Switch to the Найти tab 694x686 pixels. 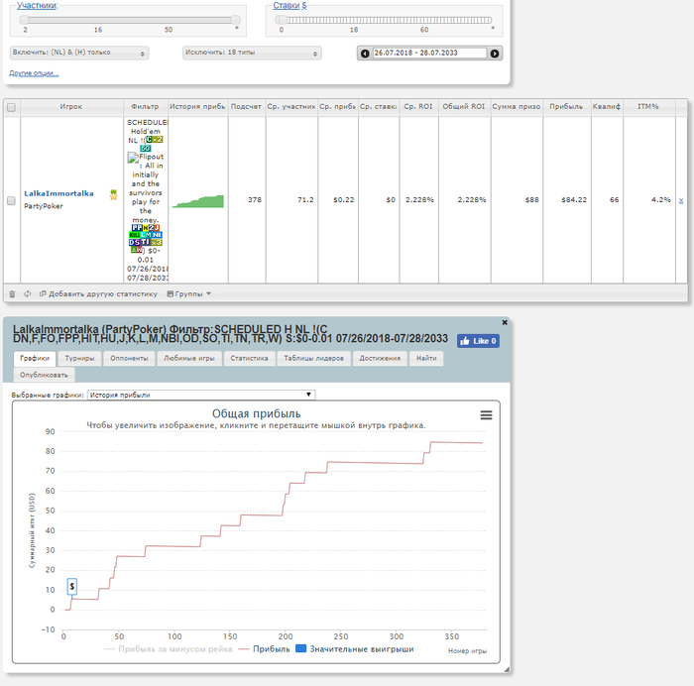[x=426, y=359]
